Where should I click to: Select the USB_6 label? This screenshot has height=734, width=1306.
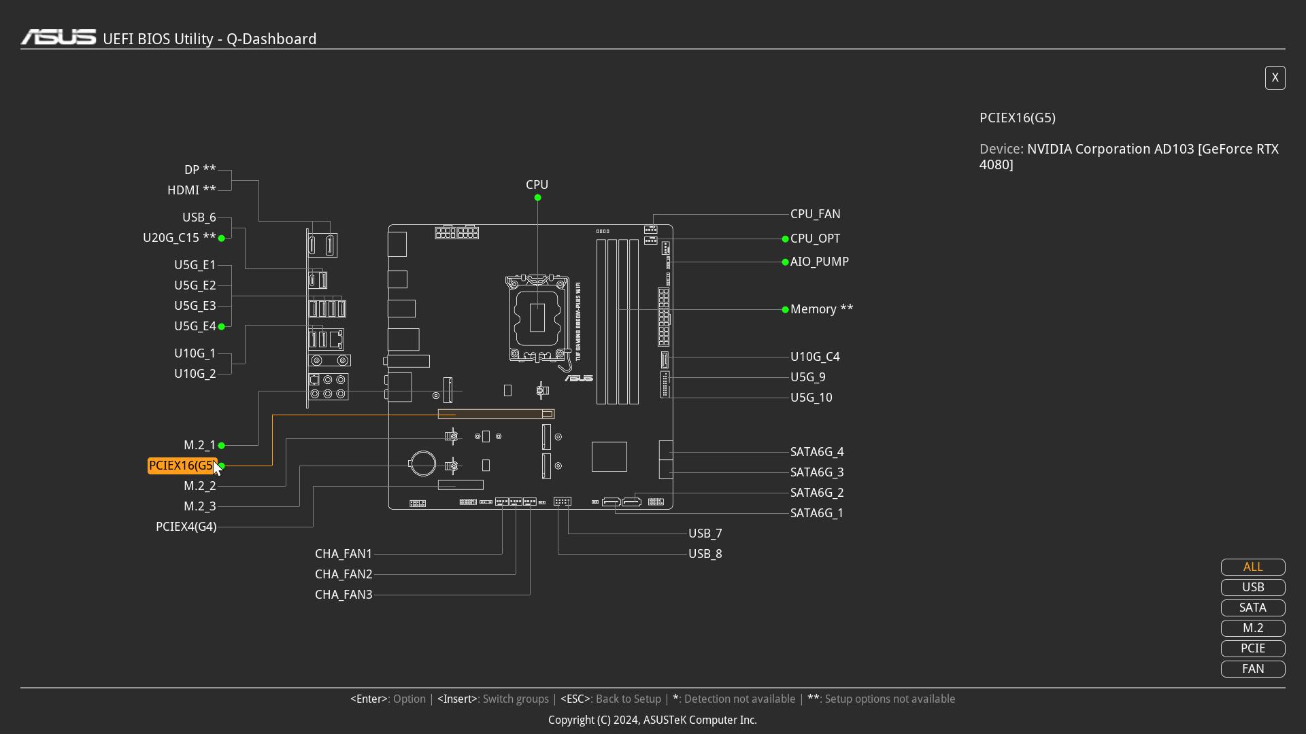coord(199,217)
